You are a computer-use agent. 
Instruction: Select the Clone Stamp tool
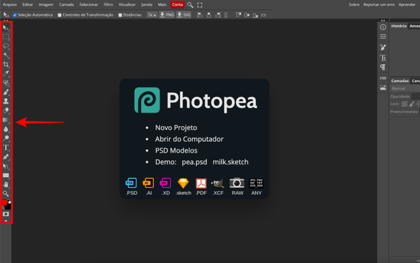(6, 101)
